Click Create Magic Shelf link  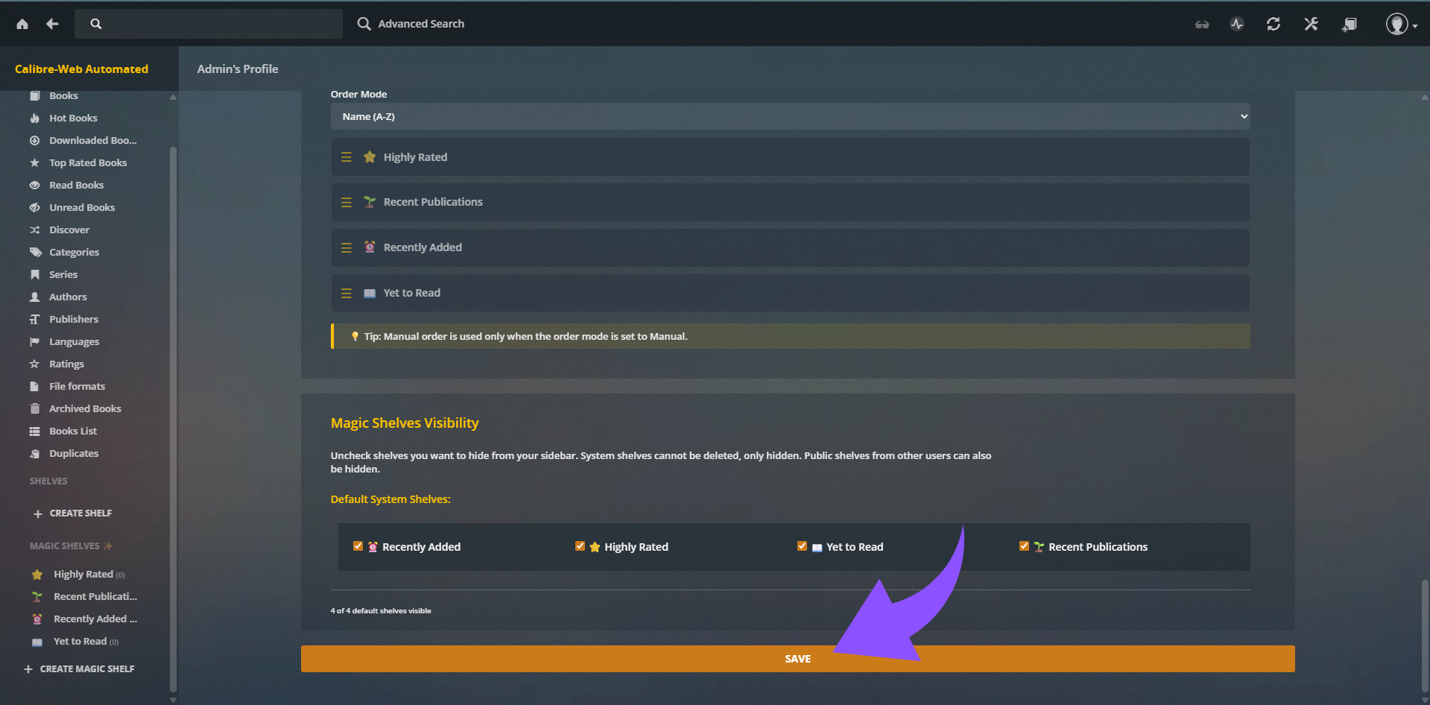point(86,668)
